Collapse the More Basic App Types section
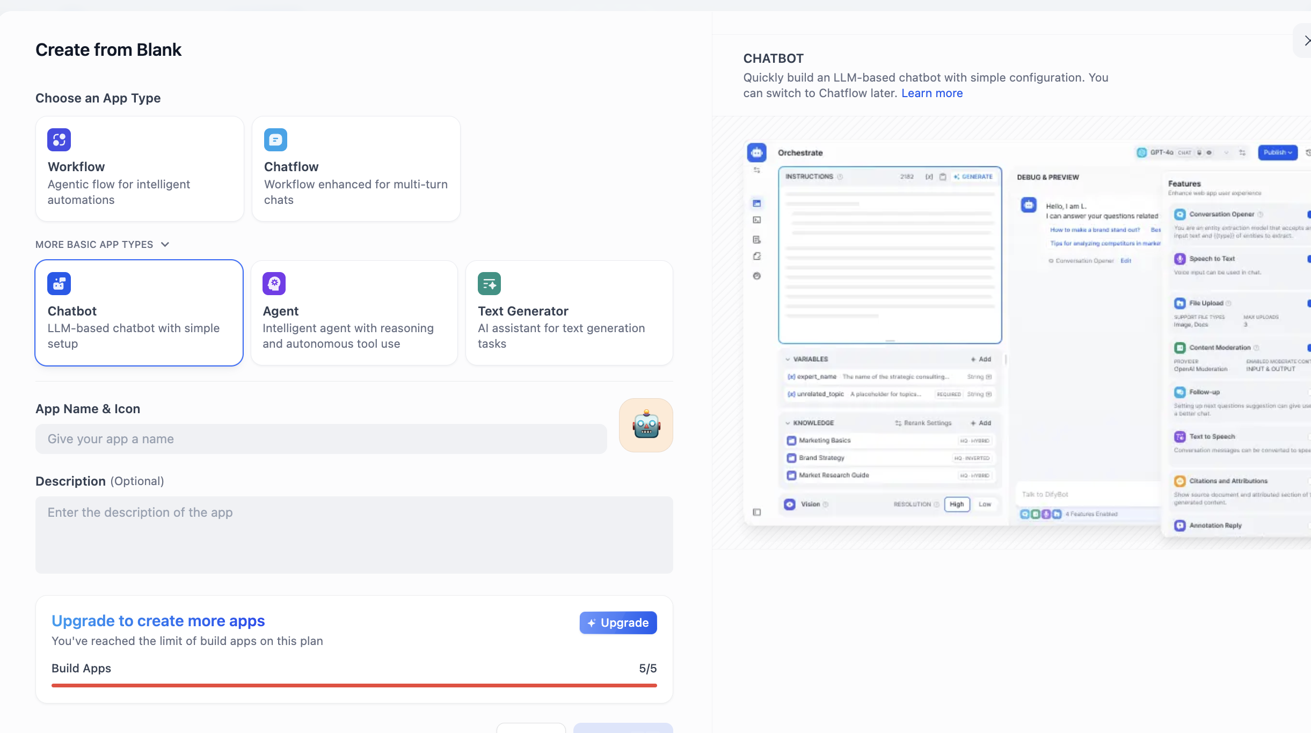 pos(94,245)
